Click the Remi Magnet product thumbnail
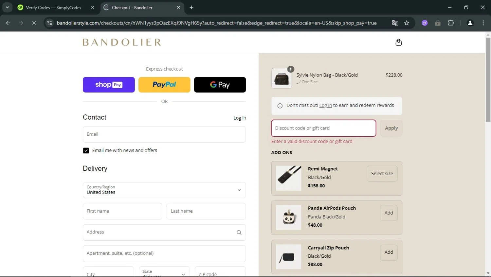491x277 pixels. click(288, 178)
